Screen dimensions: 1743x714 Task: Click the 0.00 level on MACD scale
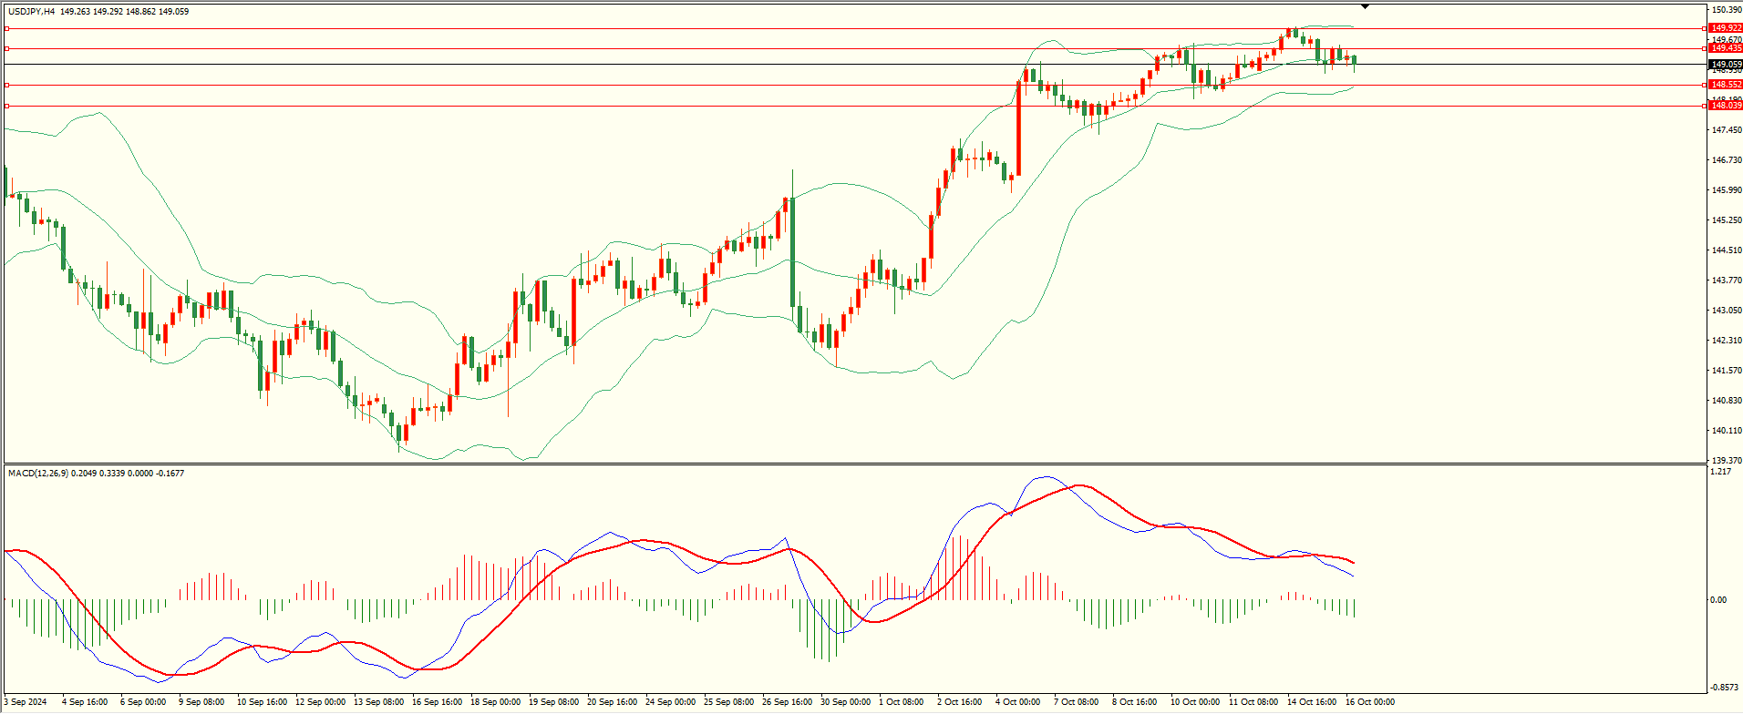[1717, 600]
